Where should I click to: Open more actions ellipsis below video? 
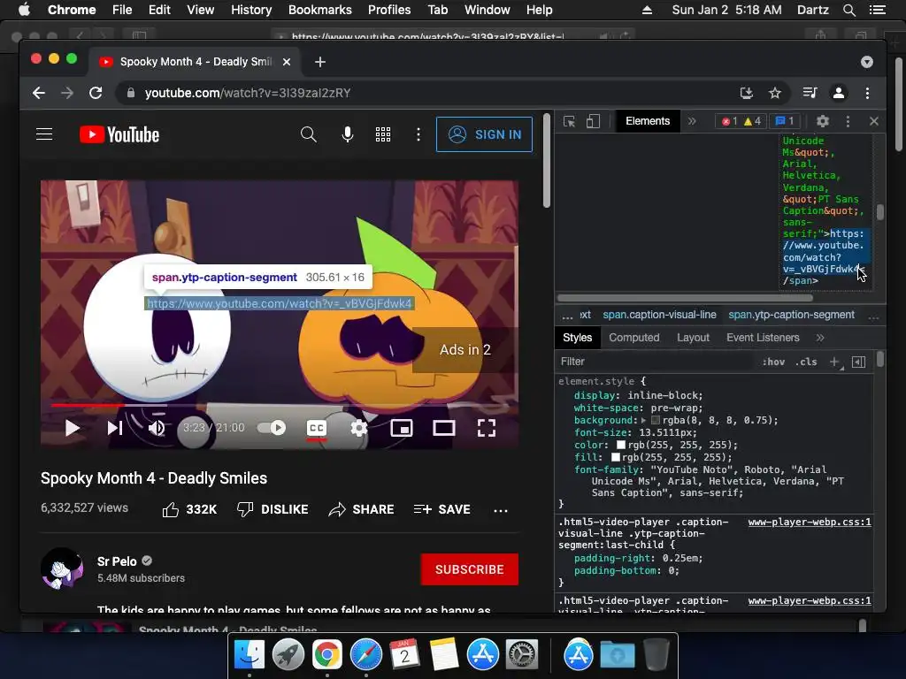[x=501, y=510]
